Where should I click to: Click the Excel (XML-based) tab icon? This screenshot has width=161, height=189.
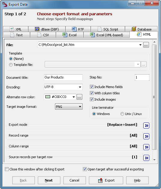93,35
